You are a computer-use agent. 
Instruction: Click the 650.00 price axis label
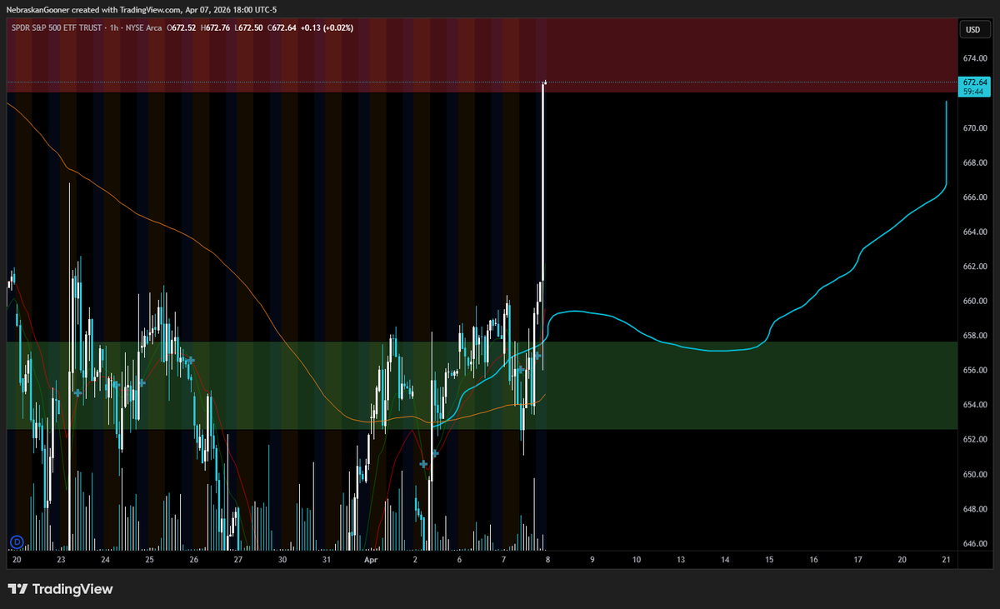tap(975, 474)
